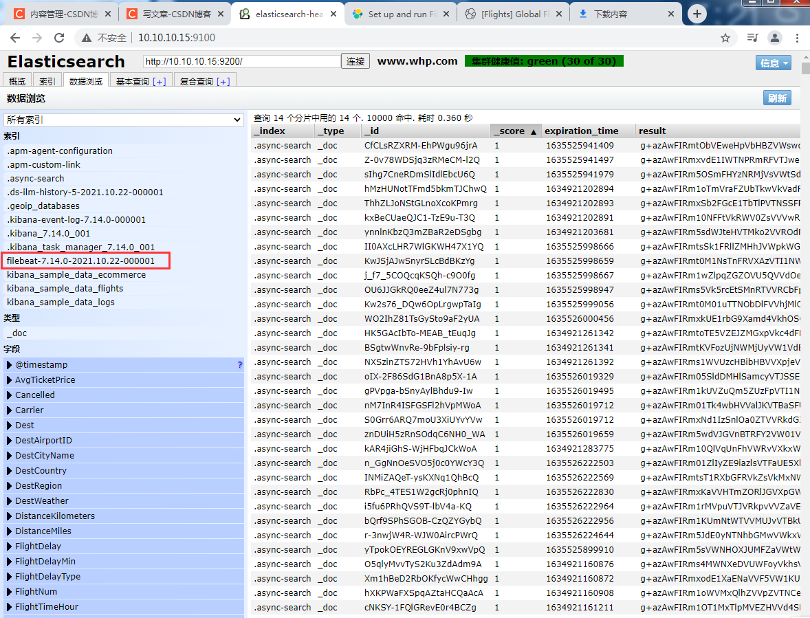Open the 索引 tab
This screenshot has width=810, height=618.
point(47,81)
